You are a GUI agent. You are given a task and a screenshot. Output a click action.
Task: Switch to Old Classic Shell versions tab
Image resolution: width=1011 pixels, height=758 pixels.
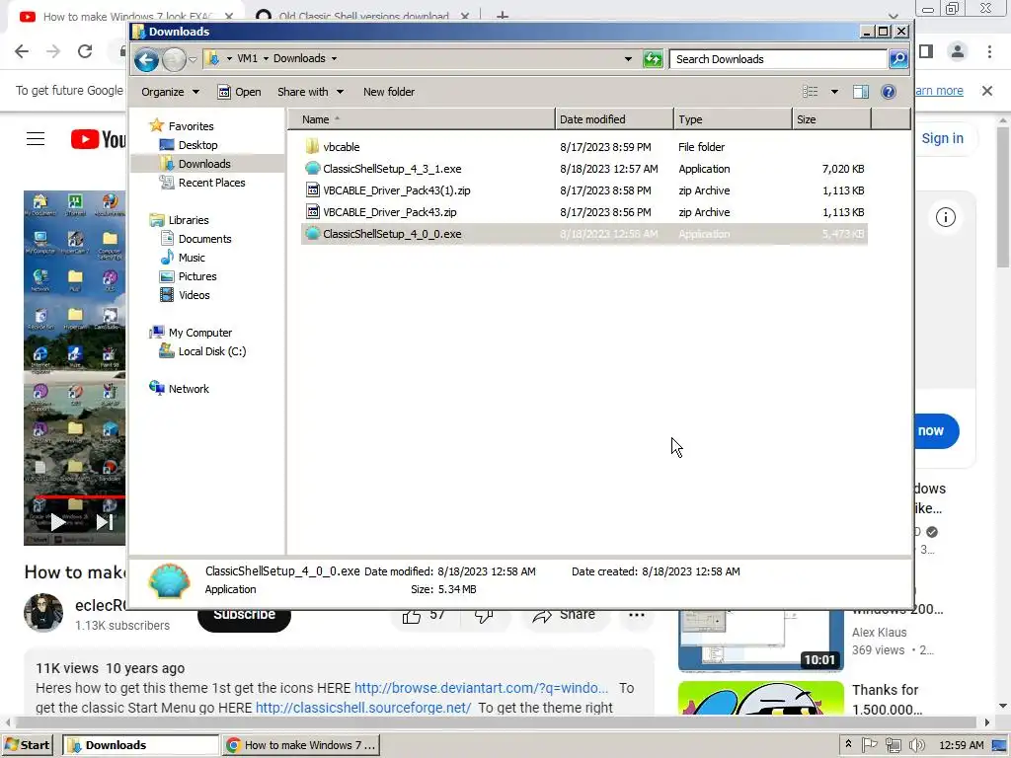click(x=363, y=16)
